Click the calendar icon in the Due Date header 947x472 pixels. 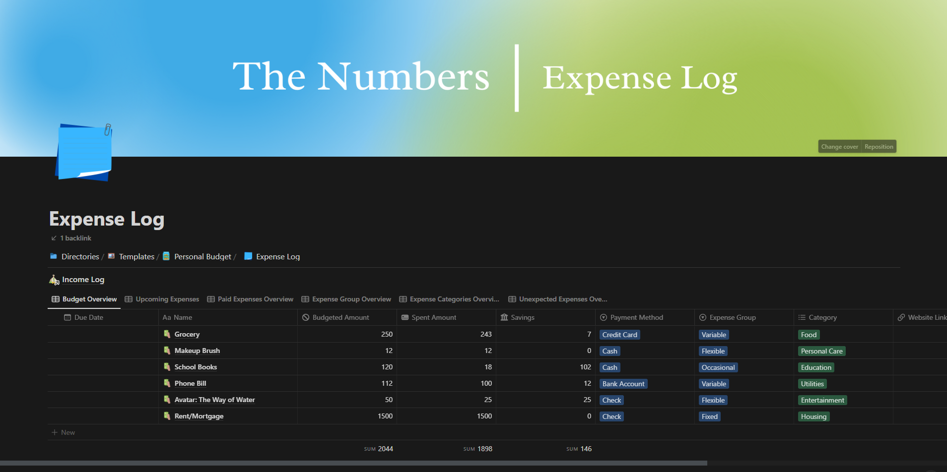(68, 317)
